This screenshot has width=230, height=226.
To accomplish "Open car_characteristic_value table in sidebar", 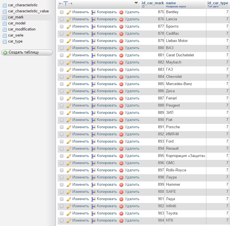I will 28,11.
